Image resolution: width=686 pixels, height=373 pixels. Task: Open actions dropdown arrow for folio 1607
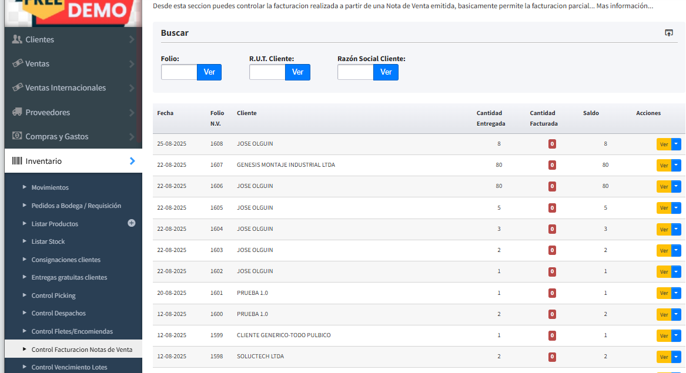676,165
